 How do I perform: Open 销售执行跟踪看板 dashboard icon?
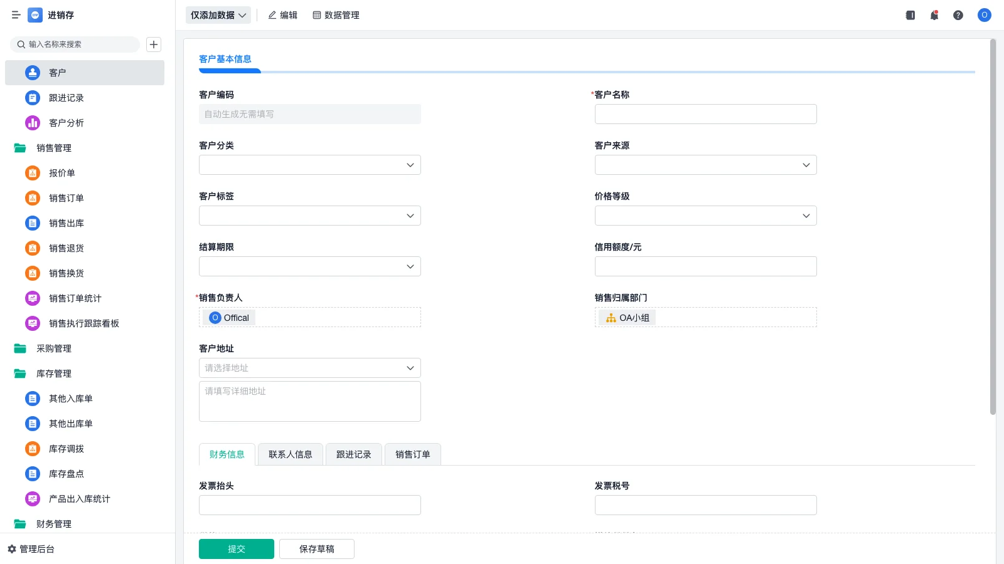pos(33,323)
